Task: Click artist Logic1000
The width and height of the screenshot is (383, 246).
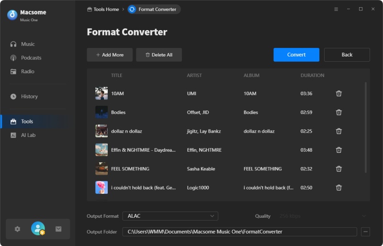Action: [x=198, y=187]
